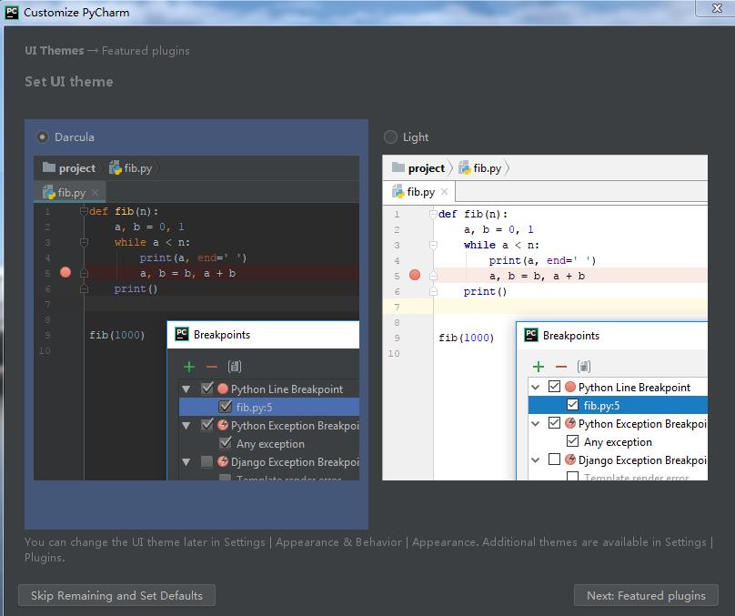Click Skip Remaining and Set Defaults
Viewport: 735px width, 616px height.
116,595
